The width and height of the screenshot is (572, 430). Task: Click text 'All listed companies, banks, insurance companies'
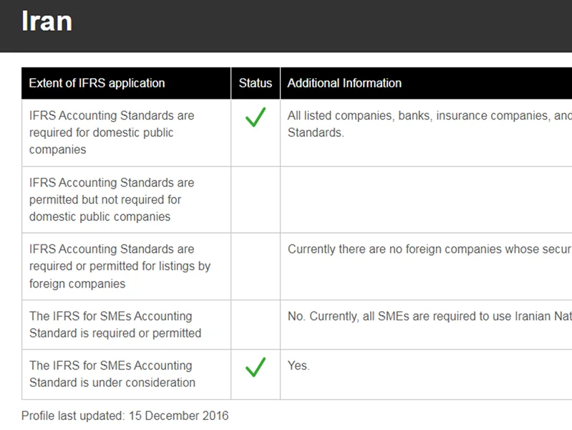click(419, 116)
